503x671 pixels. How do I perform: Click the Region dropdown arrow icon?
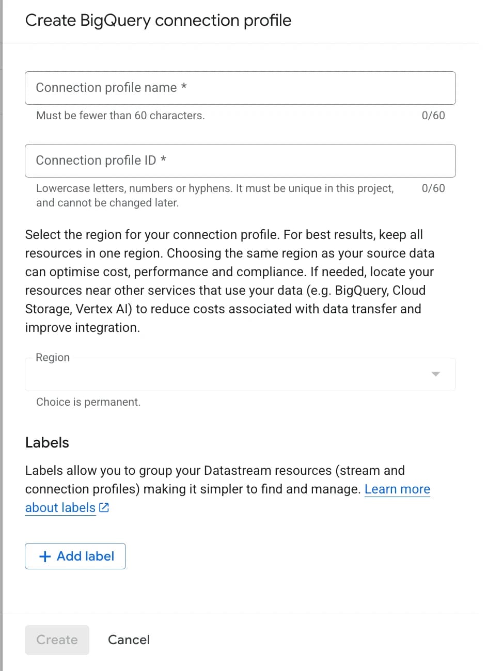[435, 374]
